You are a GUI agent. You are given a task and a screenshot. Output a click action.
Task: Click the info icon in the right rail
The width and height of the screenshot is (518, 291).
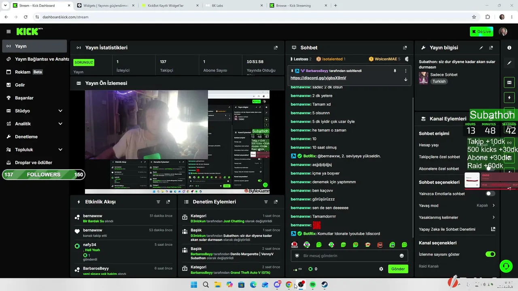pos(509,48)
